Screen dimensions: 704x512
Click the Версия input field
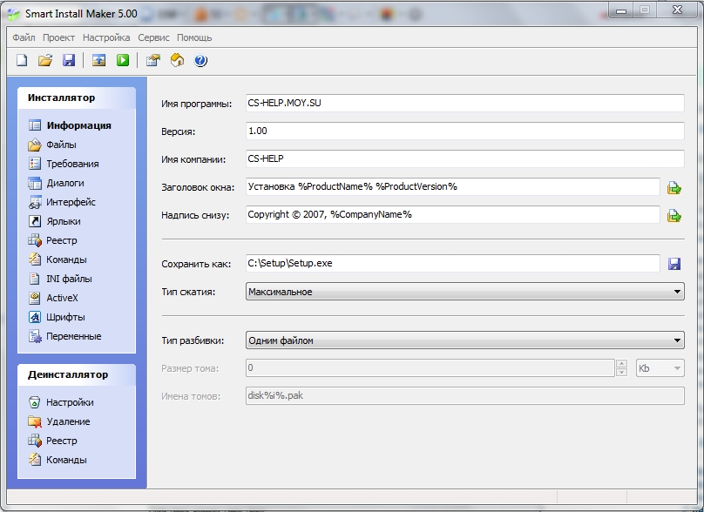pyautogui.click(x=464, y=131)
